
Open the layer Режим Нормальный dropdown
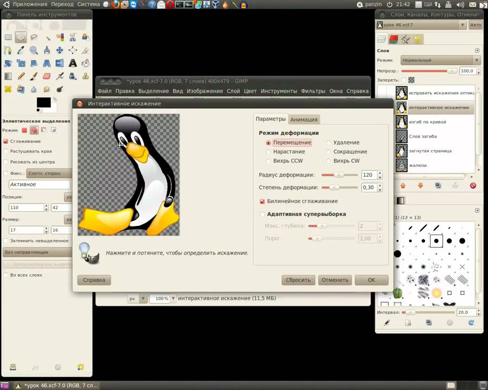(x=440, y=60)
